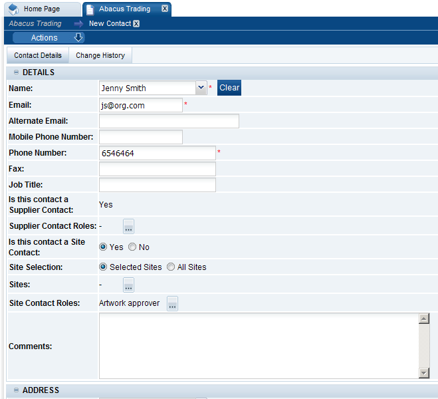438x399 pixels.
Task: Click the New Contact breadcrumb
Action: point(110,23)
